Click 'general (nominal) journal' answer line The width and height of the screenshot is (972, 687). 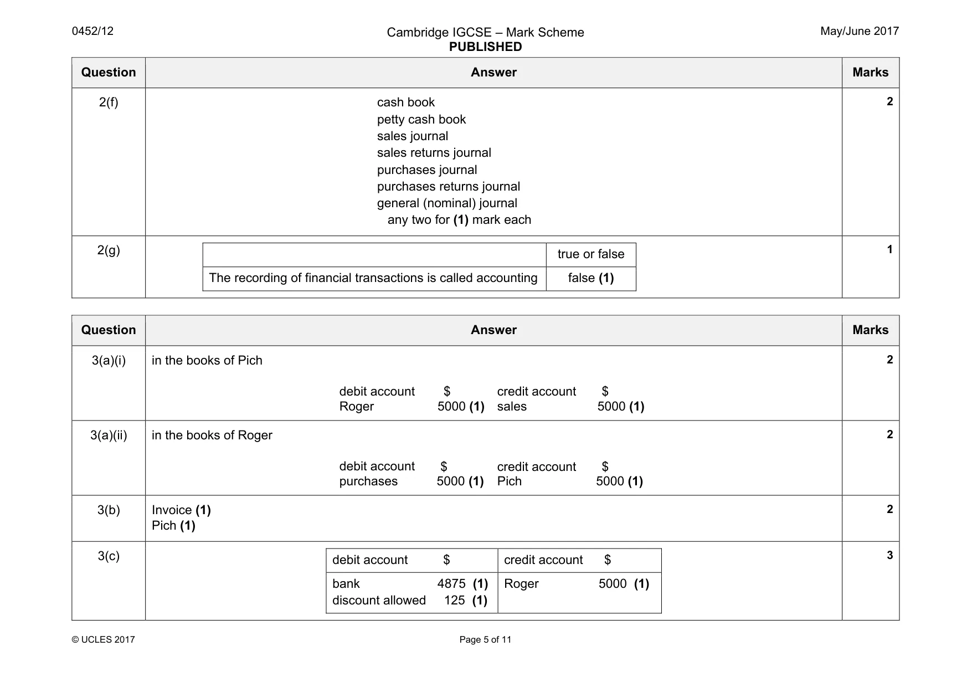click(447, 203)
